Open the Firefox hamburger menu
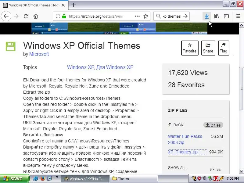 pyautogui.click(x=238, y=16)
